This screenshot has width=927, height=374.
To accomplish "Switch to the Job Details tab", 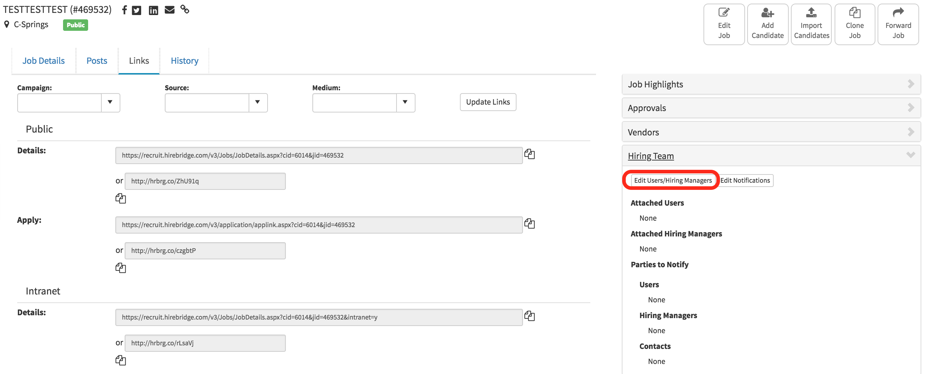I will [x=44, y=61].
